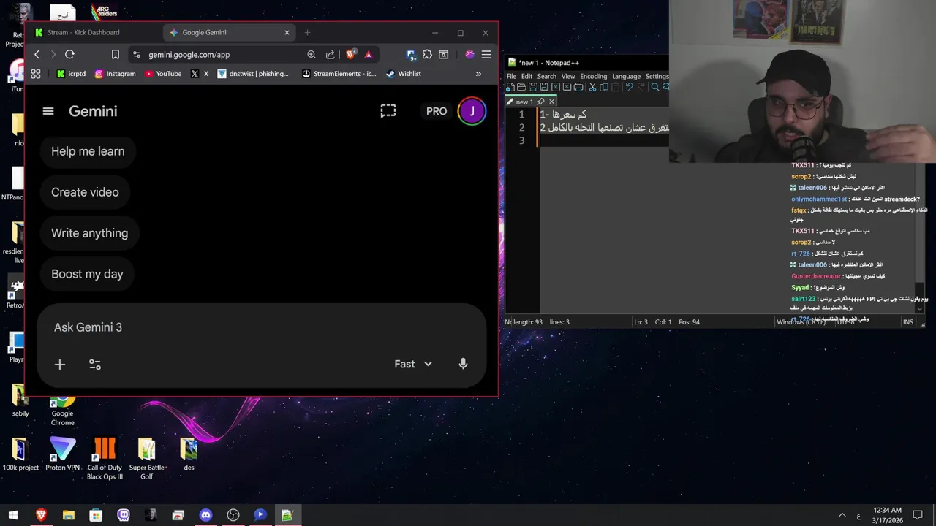Choose the Write anything suggestion
Viewport: 936px width, 526px height.
89,233
